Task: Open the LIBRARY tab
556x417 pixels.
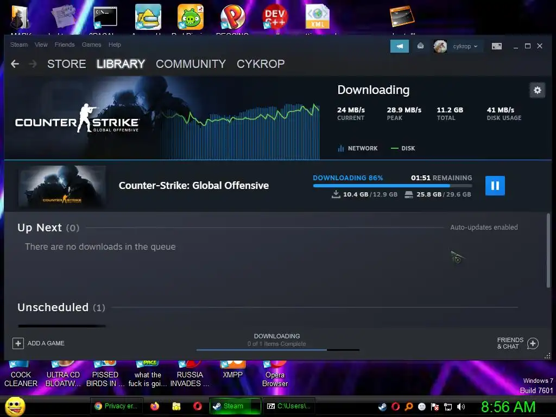Action: [121, 64]
